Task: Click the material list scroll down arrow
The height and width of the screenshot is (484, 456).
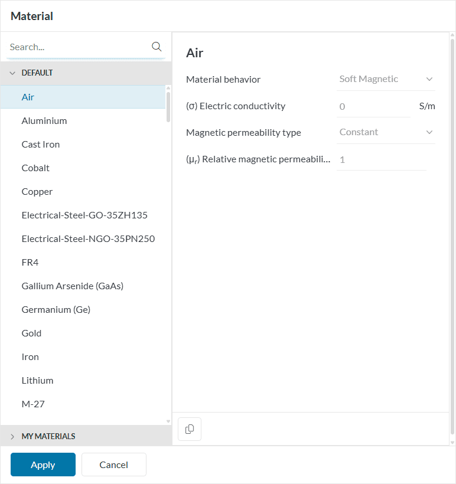Action: coord(168,421)
